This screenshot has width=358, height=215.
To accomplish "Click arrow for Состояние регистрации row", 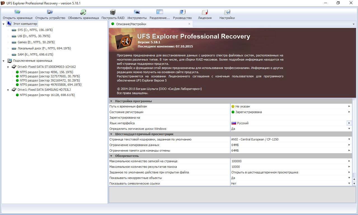I will 349,112.
